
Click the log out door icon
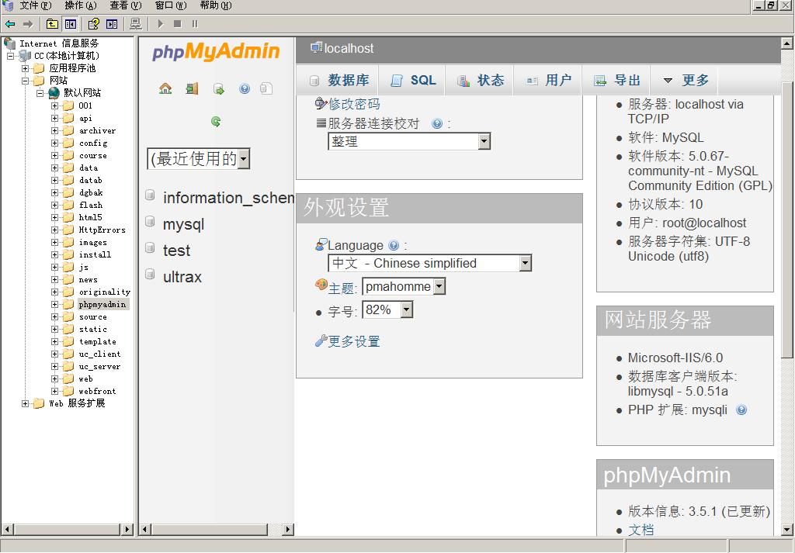point(192,89)
